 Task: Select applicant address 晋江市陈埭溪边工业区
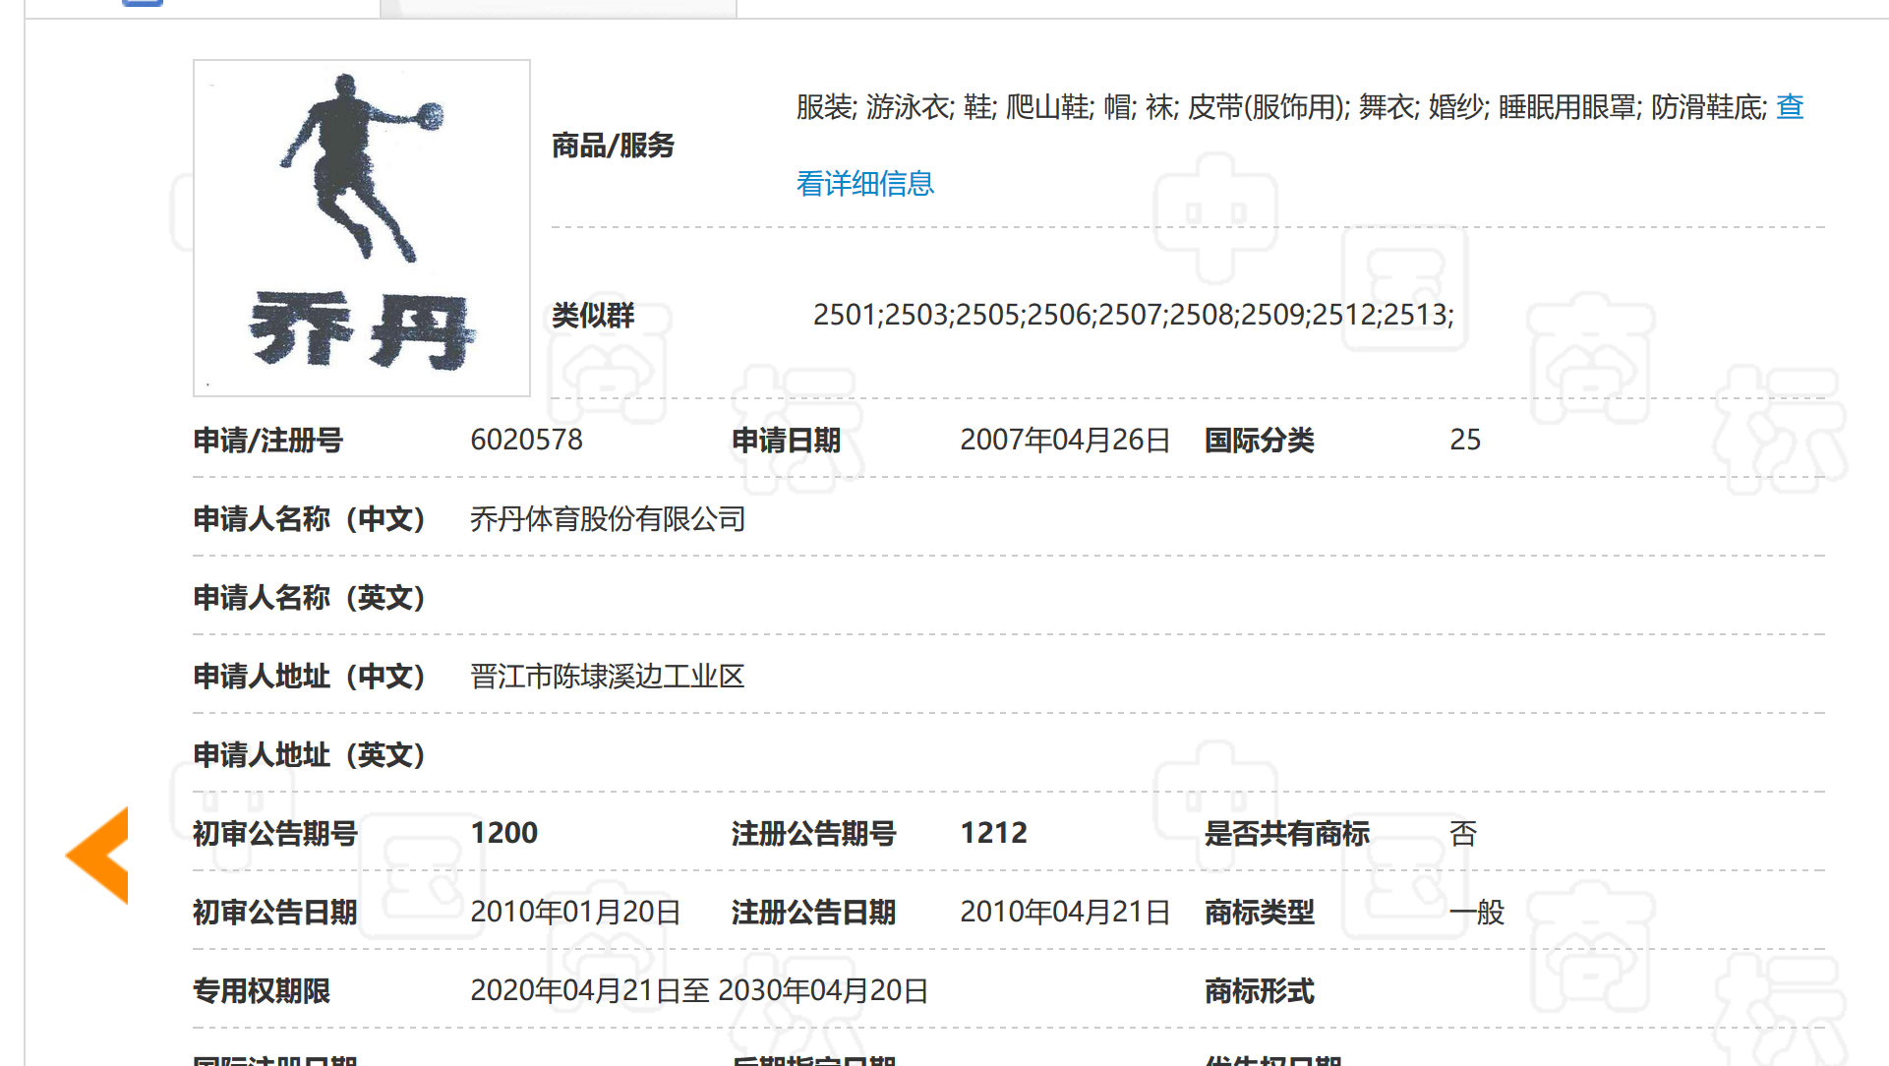(608, 676)
